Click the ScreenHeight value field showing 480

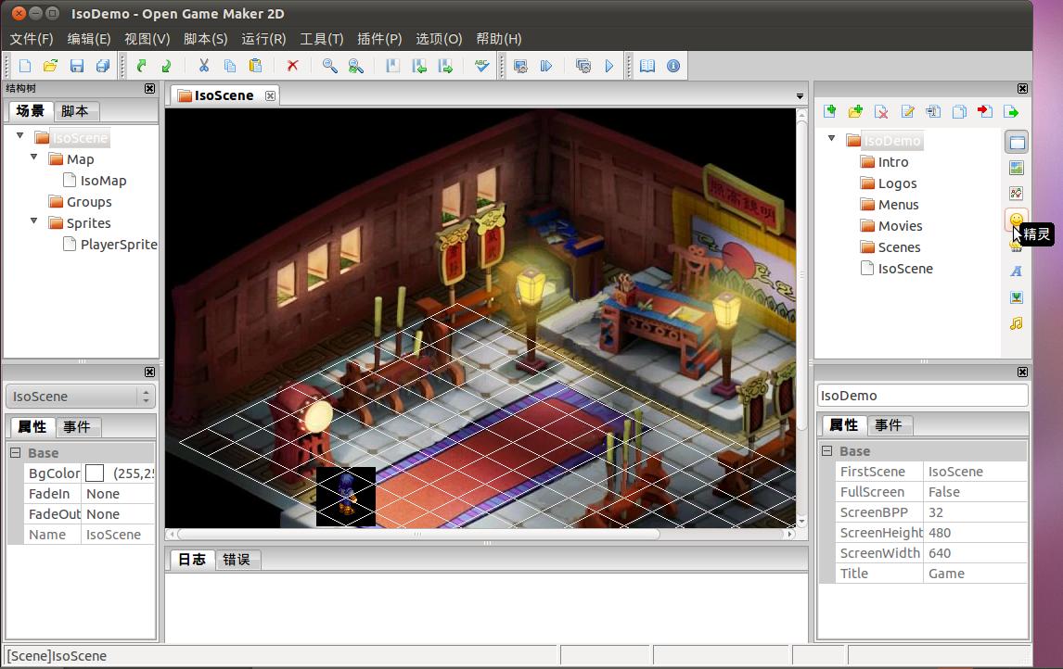(x=940, y=532)
